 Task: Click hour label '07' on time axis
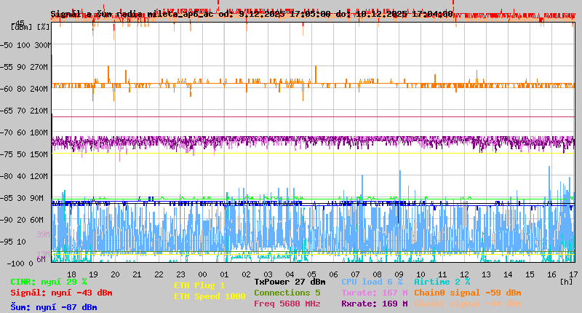point(356,274)
